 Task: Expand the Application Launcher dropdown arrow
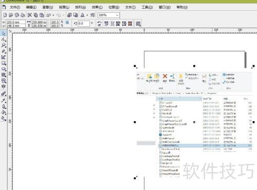tap(87, 15)
